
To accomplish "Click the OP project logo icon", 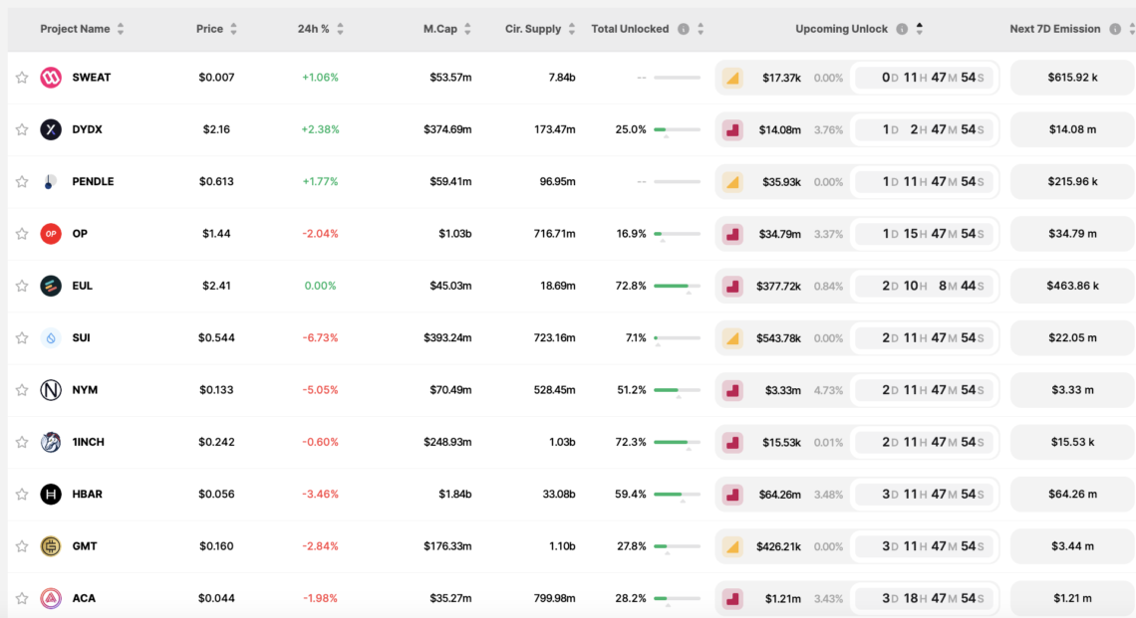I will pyautogui.click(x=51, y=234).
